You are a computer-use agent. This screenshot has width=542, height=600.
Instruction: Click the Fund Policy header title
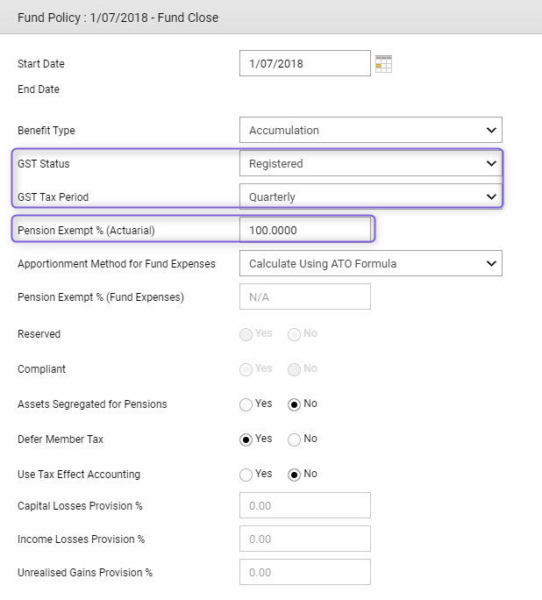118,18
